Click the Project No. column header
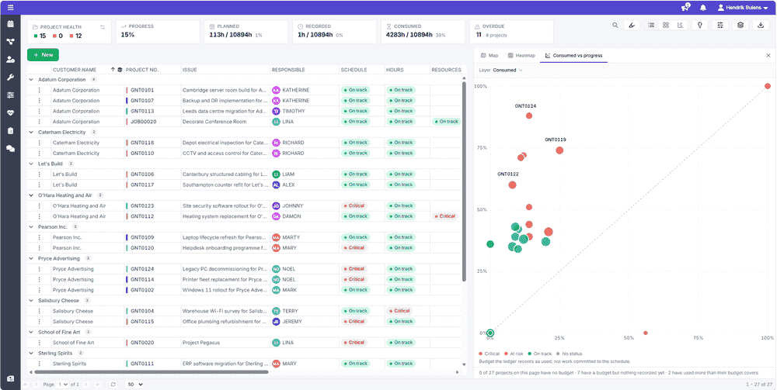This screenshot has width=777, height=390. [142, 70]
